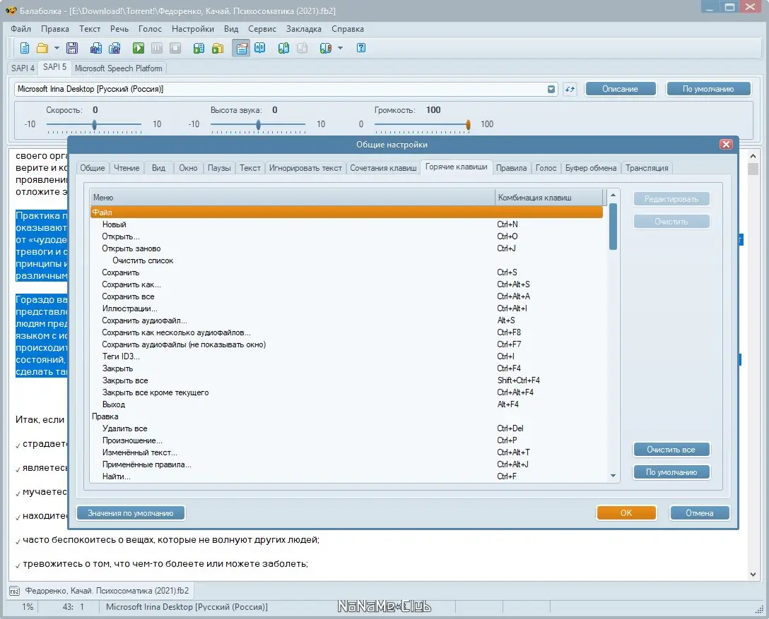Viewport: 769px width, 619px height.
Task: Click the Комбинация клавиш column header
Action: pos(548,198)
